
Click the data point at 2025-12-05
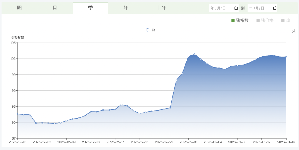tap(42, 123)
